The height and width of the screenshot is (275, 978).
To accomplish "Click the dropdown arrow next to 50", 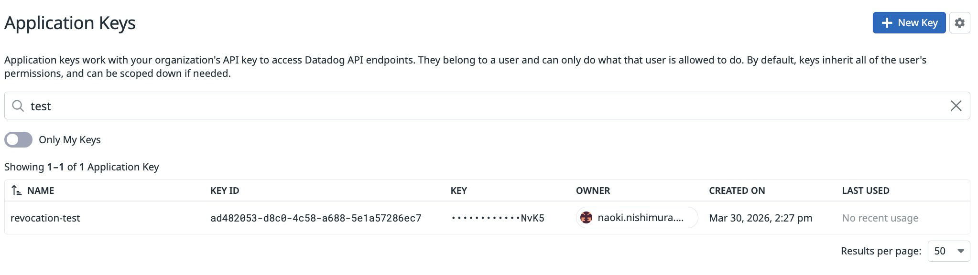I will click(x=961, y=251).
